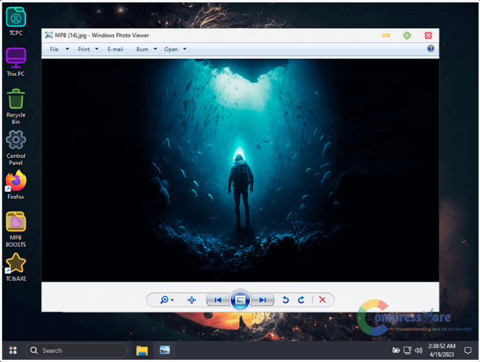Viewport: 480px width, 362px height.
Task: Open the TCPC desktop icon
Action: [16, 21]
